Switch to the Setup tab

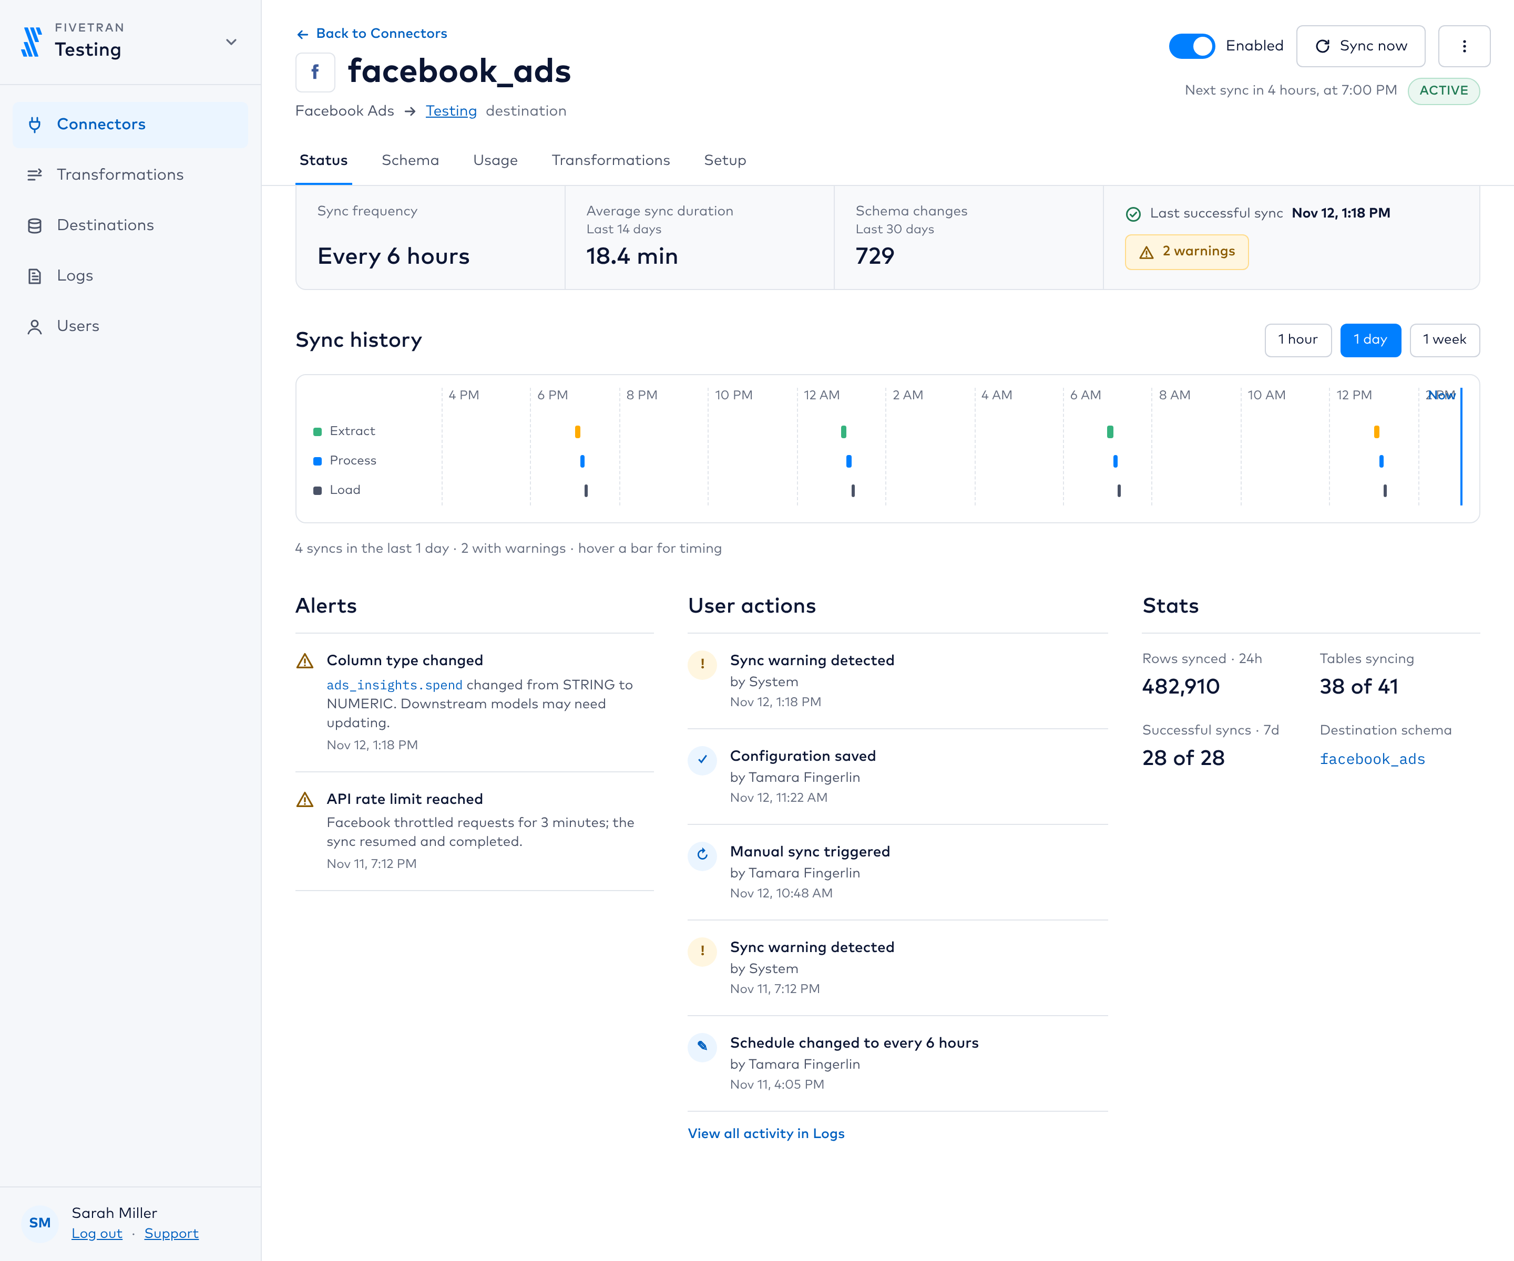tap(725, 161)
